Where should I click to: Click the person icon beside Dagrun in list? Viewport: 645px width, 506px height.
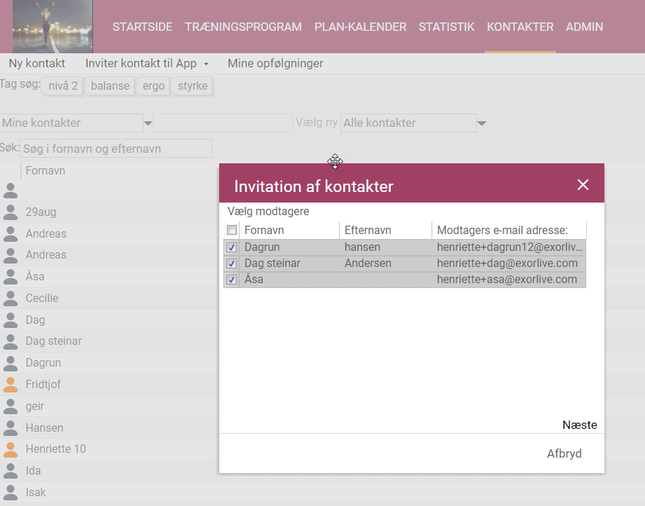pos(11,363)
